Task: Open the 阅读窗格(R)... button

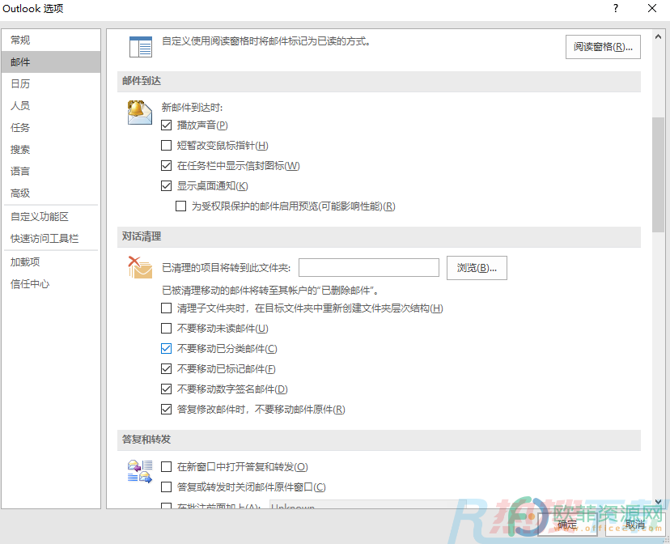Action: 603,47
